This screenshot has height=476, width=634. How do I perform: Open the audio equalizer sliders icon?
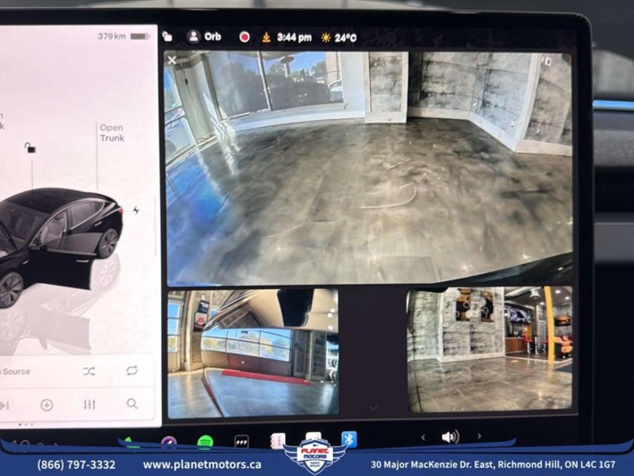(89, 405)
